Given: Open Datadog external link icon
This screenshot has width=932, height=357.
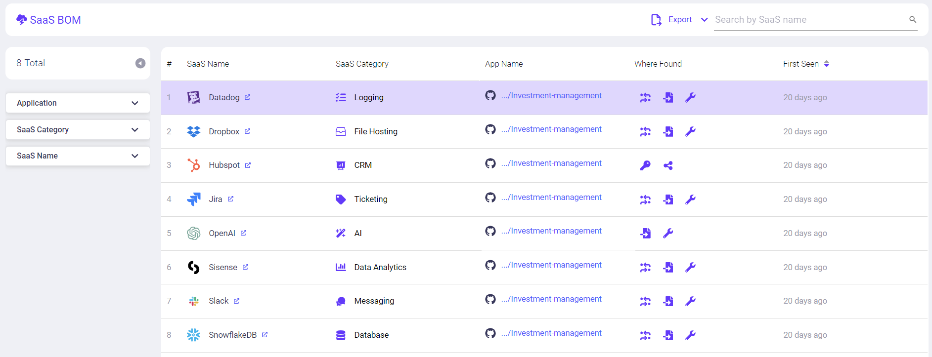Looking at the screenshot, I should point(247,97).
